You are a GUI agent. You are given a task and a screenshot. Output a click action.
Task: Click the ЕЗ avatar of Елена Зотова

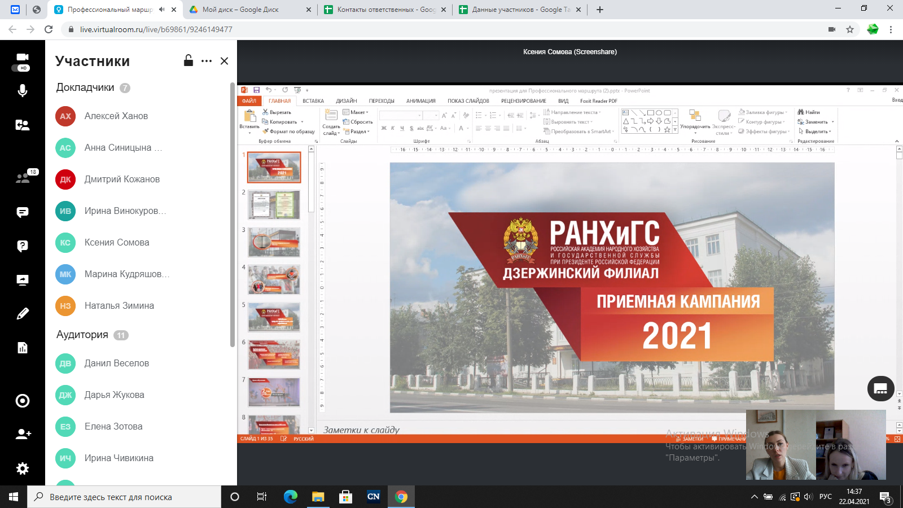(x=65, y=427)
